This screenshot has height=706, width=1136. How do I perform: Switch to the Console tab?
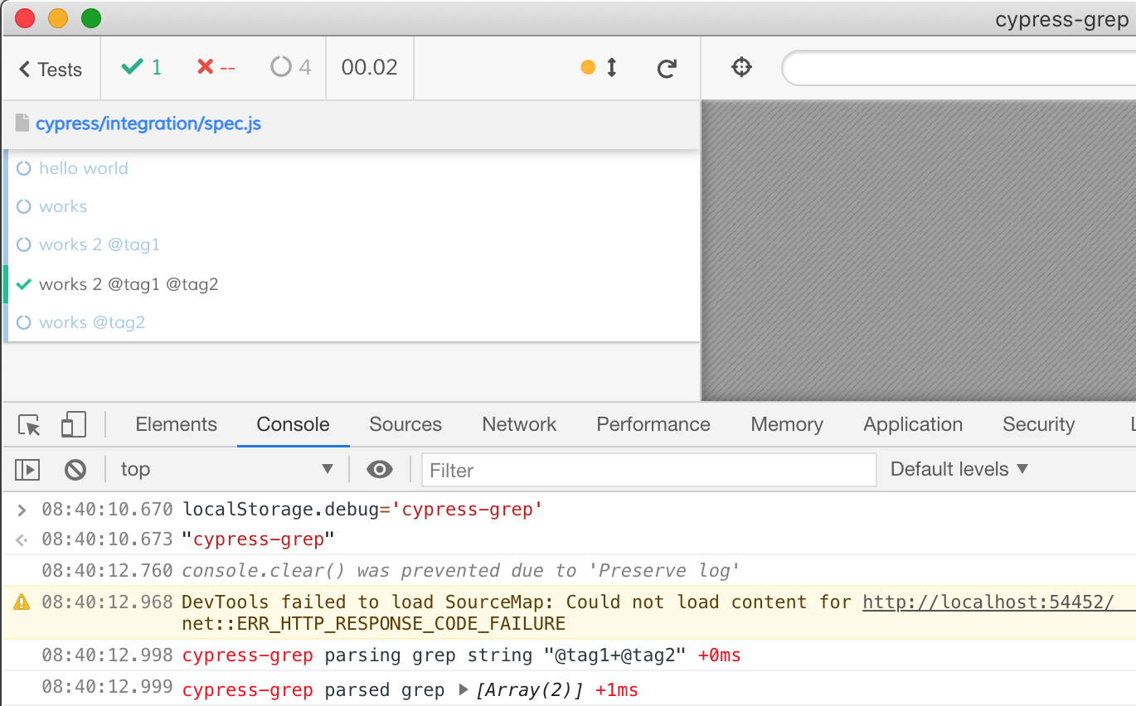point(293,424)
